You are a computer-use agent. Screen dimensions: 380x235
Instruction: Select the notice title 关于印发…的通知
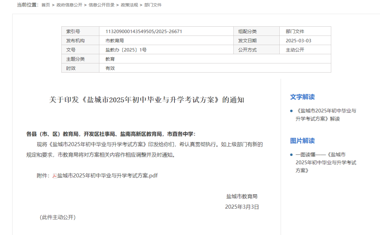tap(146, 100)
